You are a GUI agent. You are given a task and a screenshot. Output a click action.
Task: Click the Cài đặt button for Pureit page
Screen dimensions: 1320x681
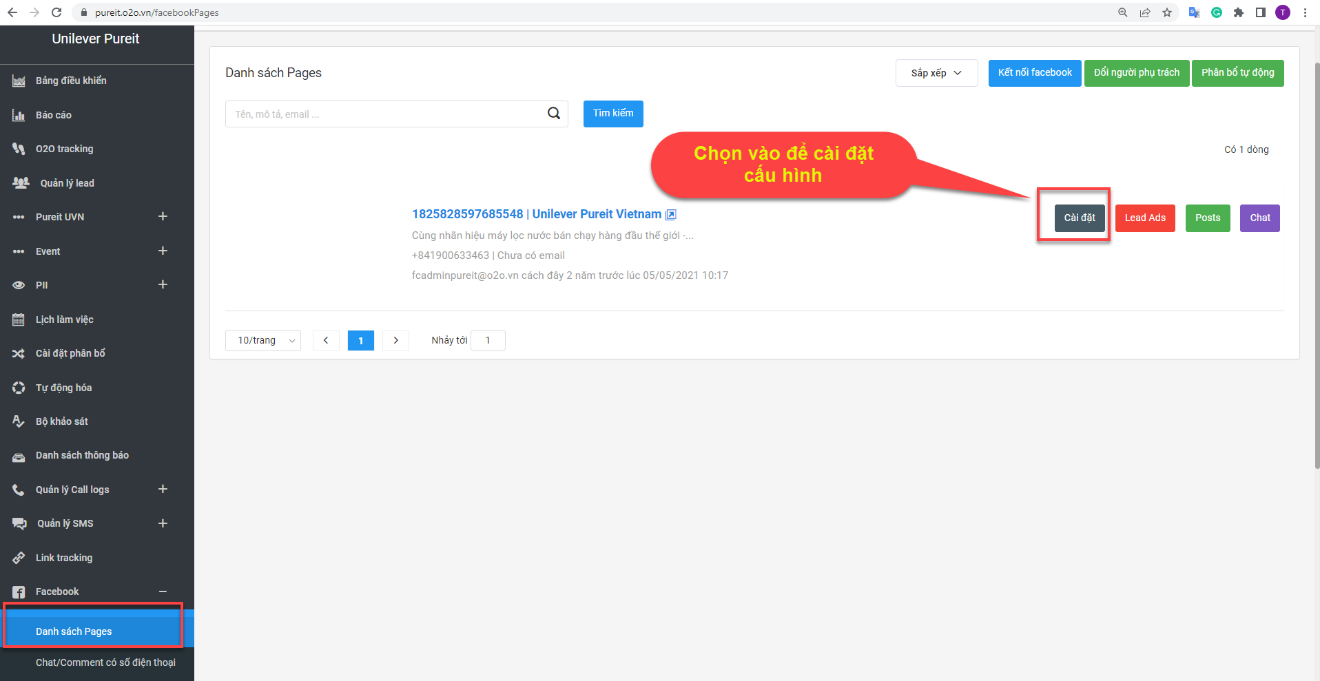pyautogui.click(x=1080, y=218)
